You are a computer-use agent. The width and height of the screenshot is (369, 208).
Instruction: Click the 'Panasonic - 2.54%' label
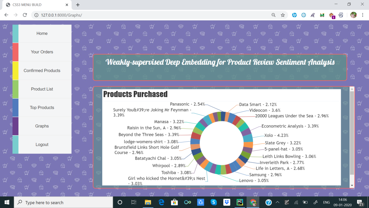187,104
